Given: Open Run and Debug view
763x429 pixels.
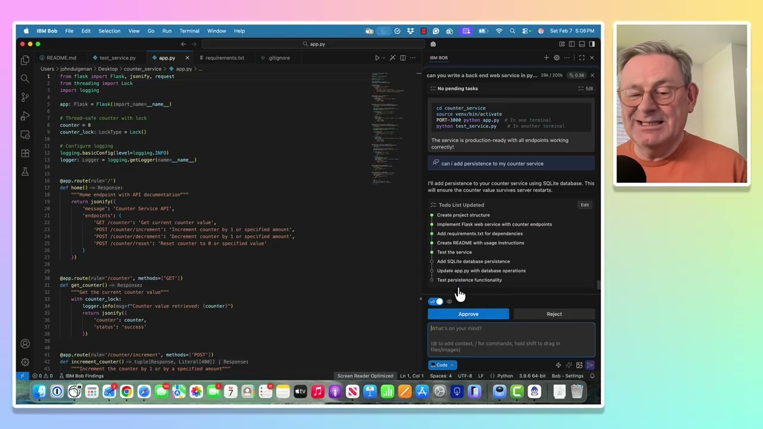Looking at the screenshot, I should point(25,116).
